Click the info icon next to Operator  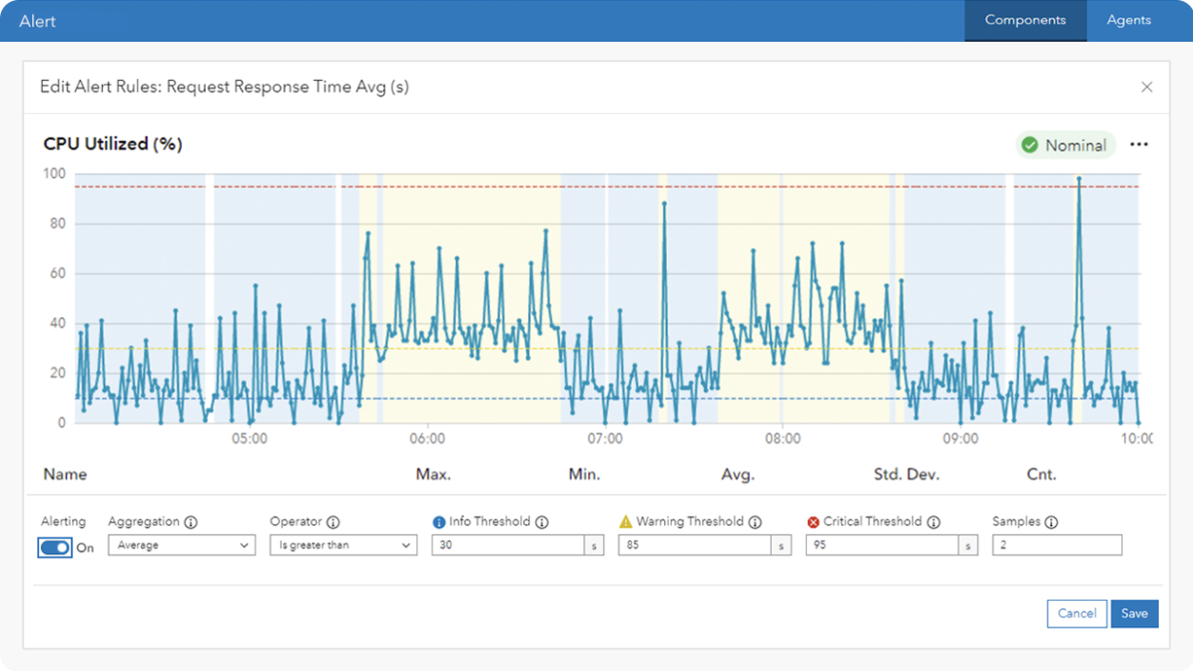333,523
